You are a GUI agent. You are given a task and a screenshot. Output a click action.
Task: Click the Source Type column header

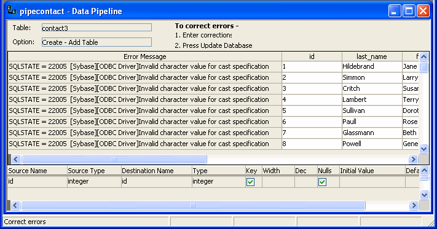click(94, 171)
